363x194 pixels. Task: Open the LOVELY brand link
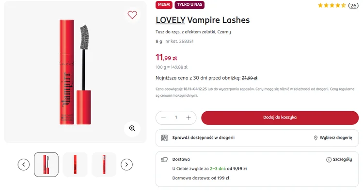170,20
